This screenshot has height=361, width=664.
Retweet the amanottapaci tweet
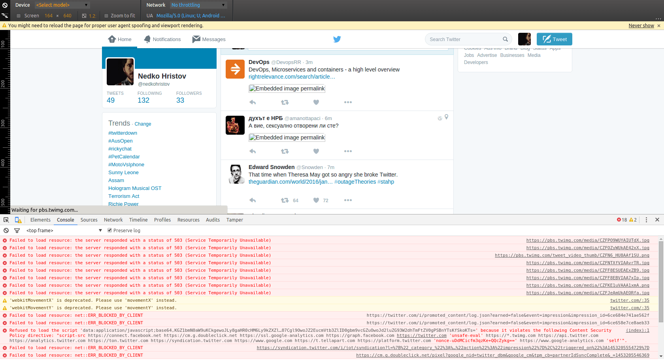tap(285, 151)
